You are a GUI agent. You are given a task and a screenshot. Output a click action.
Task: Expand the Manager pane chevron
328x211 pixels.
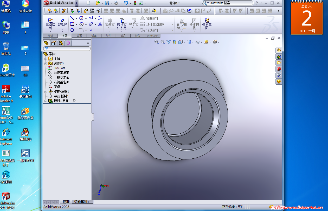coord(88,43)
